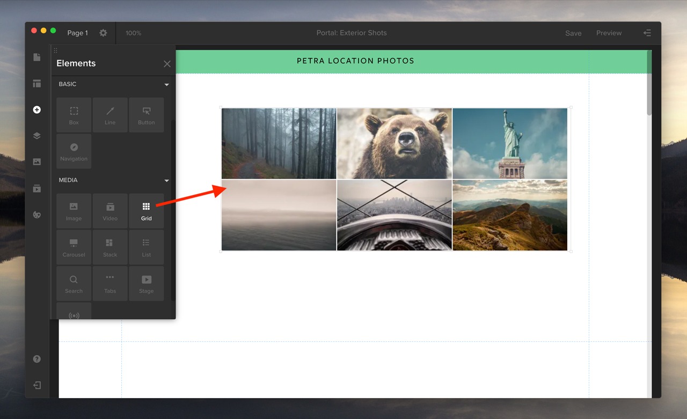Click the grid's top-right resize handle
The height and width of the screenshot is (419, 687).
pyautogui.click(x=571, y=107)
